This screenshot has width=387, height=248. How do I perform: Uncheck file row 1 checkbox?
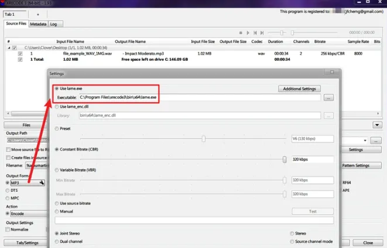[20, 54]
